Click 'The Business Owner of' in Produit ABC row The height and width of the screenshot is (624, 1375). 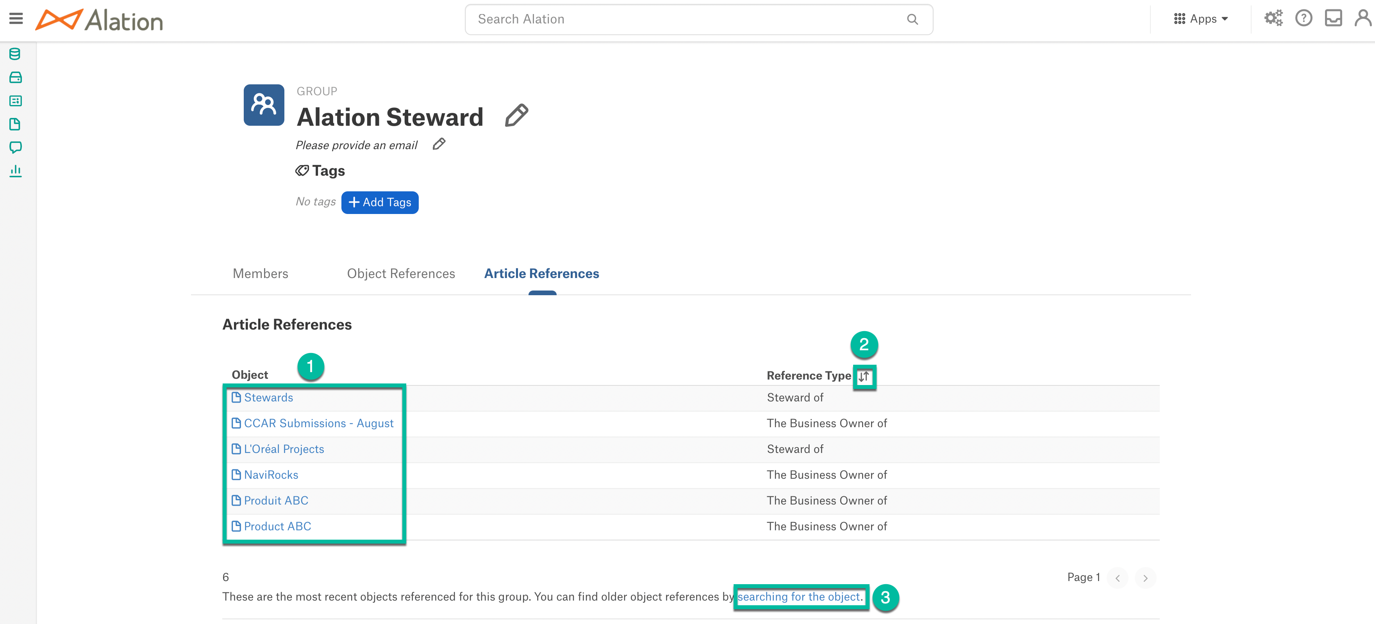tap(827, 501)
